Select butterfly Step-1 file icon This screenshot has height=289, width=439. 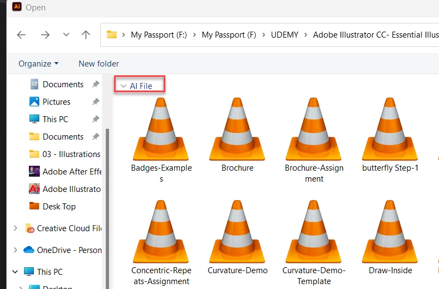tap(390, 129)
